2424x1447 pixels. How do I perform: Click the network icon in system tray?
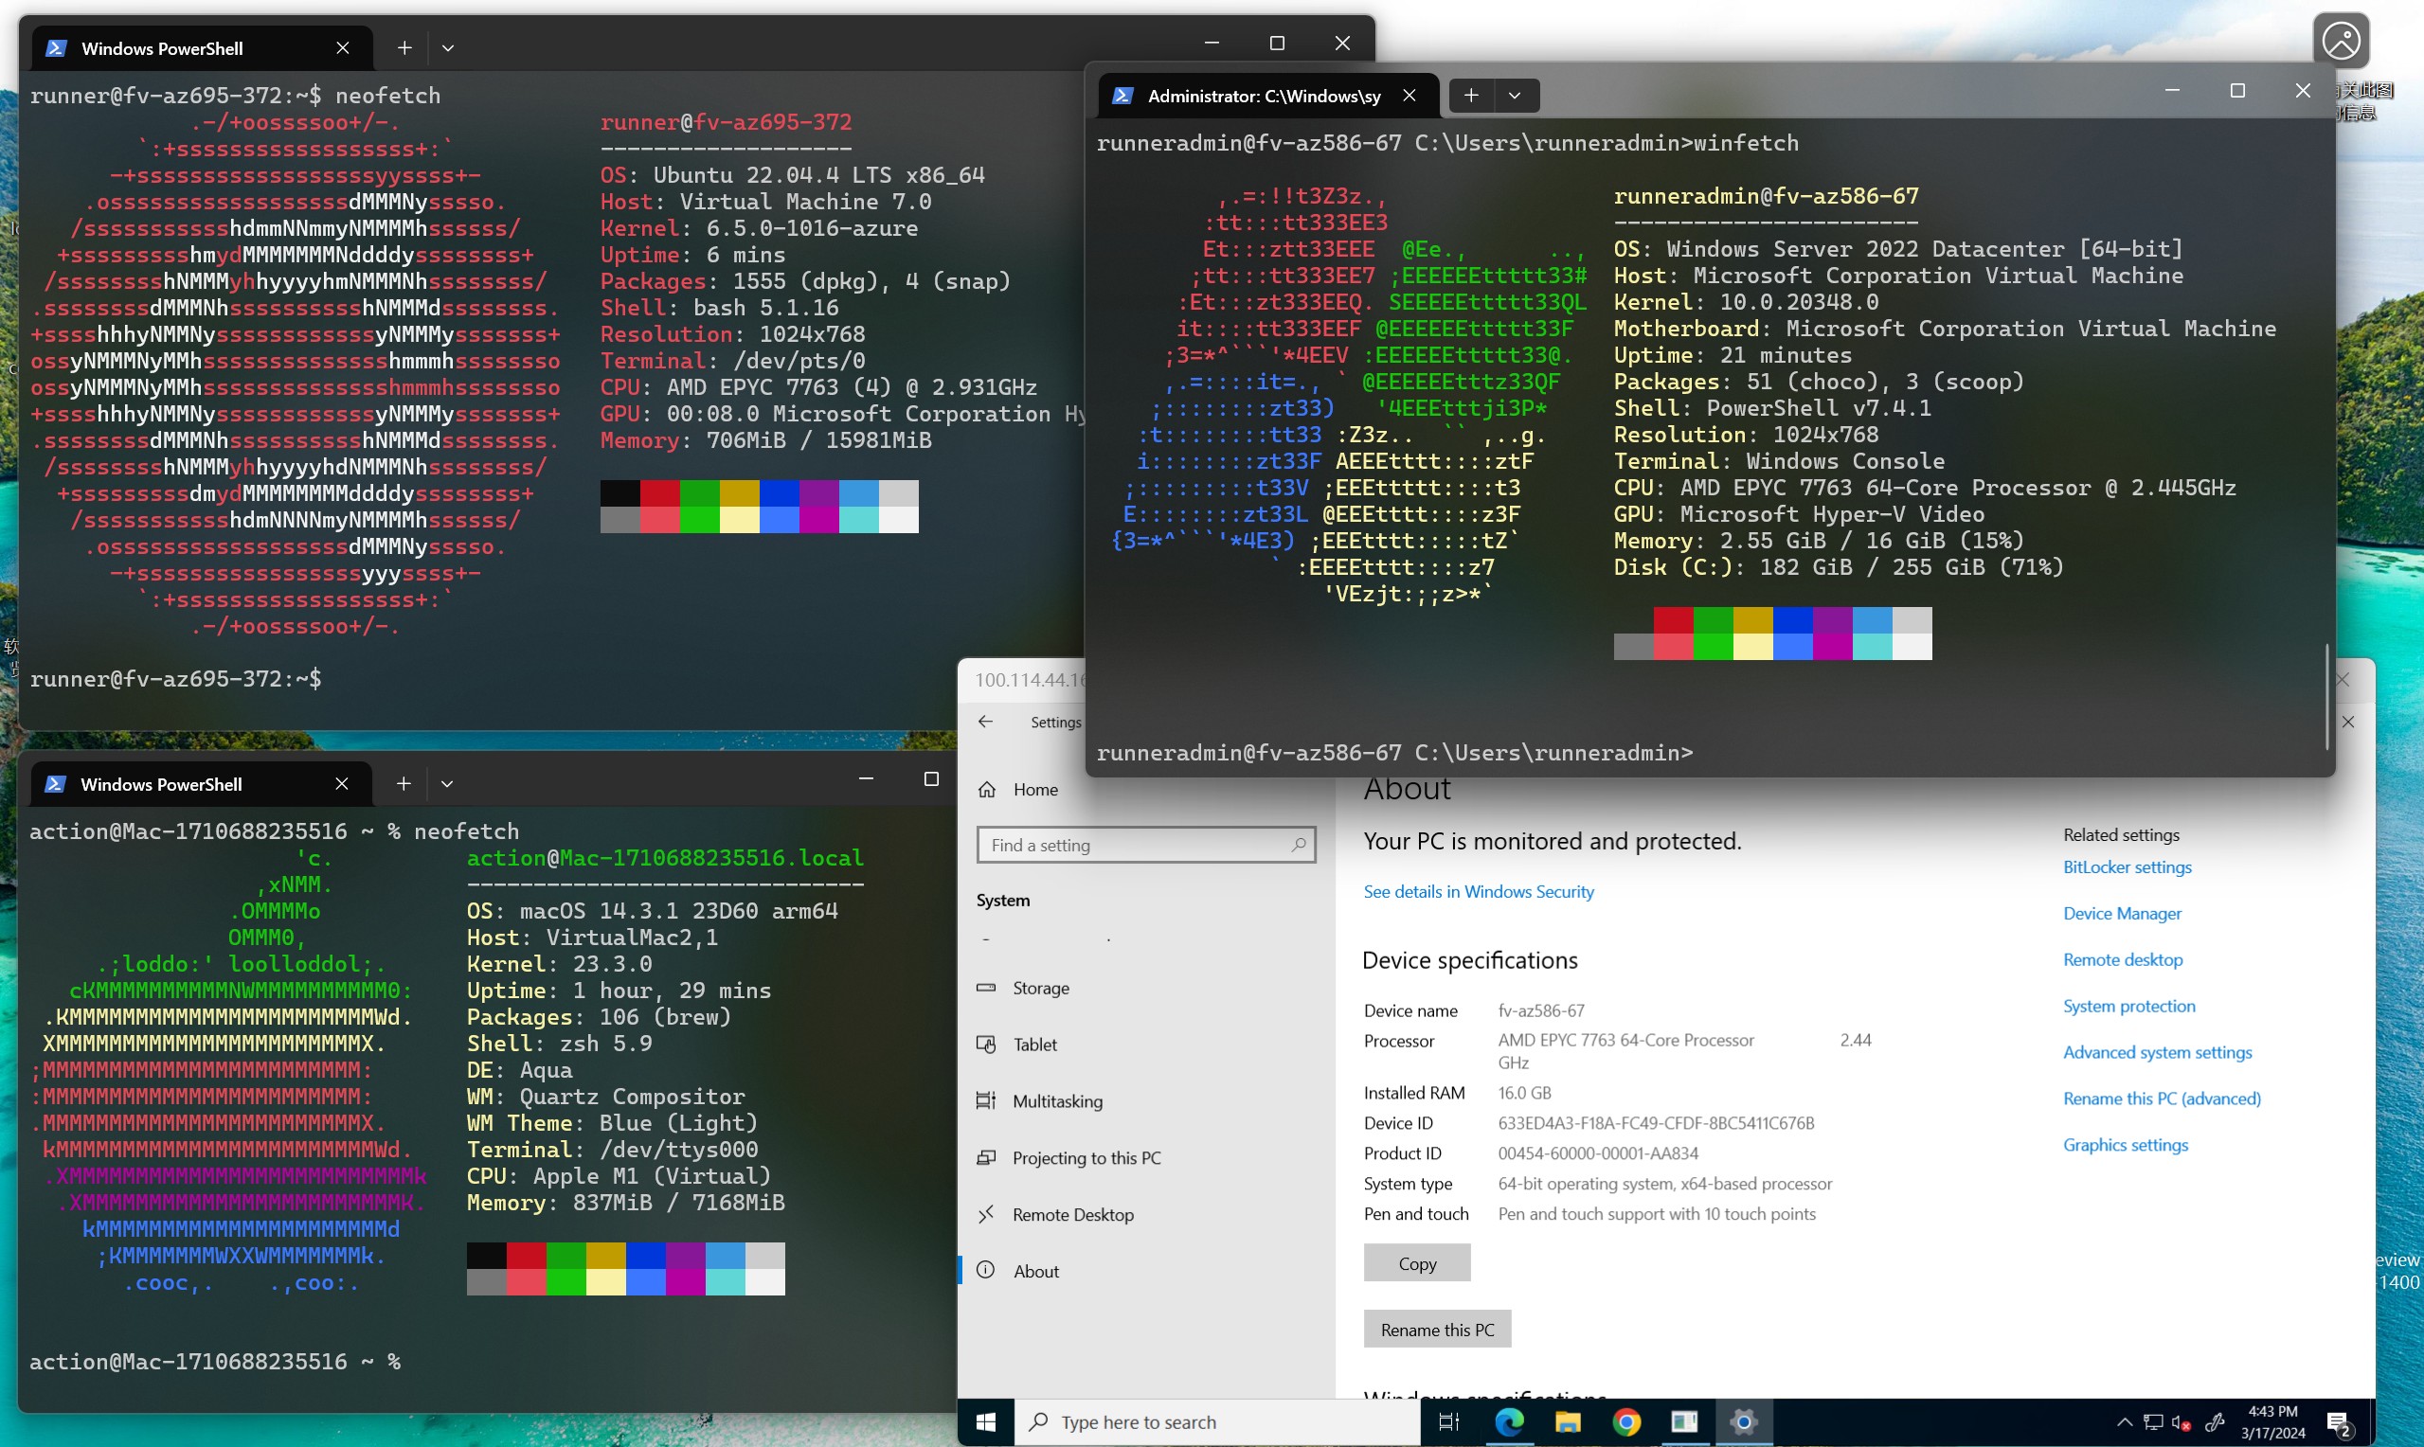(x=2153, y=1422)
